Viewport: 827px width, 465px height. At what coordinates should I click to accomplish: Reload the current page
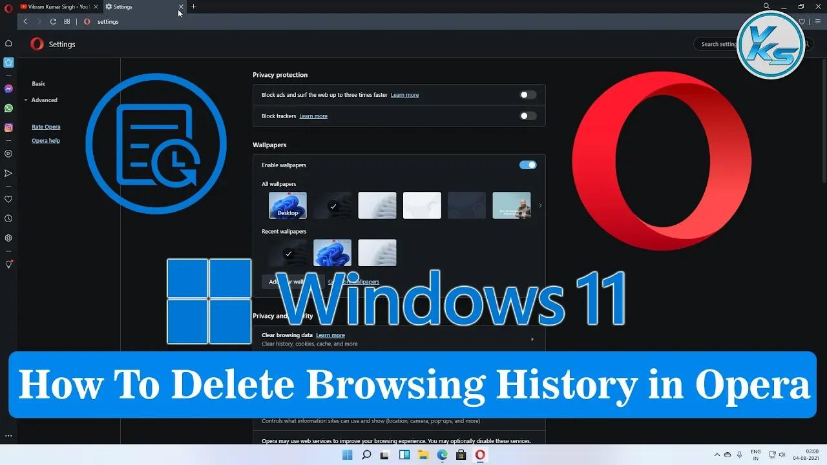tap(53, 21)
